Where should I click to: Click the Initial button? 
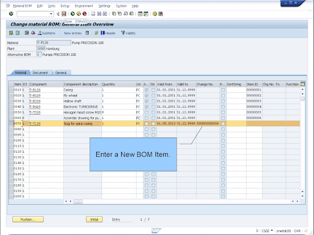click(94, 219)
